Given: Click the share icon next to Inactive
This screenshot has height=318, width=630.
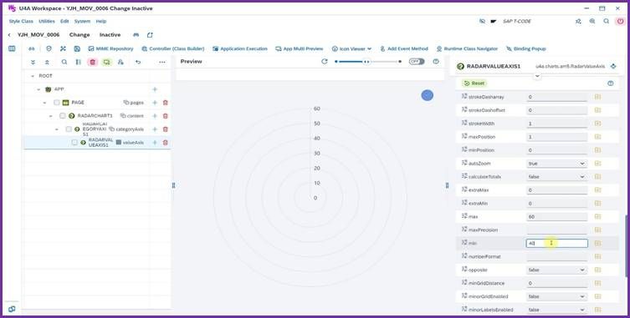Looking at the screenshot, I should tap(150, 35).
